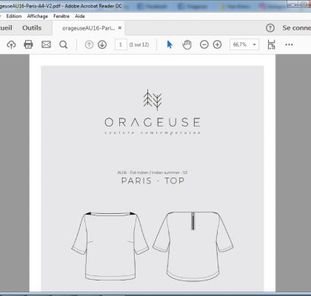Image resolution: width=311 pixels, height=296 pixels.
Task: Open the Aide menu
Action: tap(80, 16)
